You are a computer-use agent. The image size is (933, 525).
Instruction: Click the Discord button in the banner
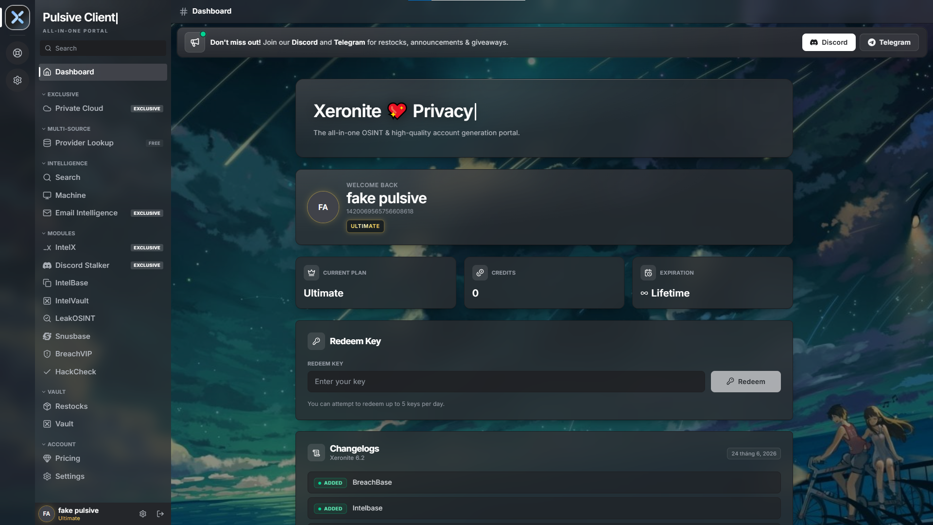click(x=829, y=42)
